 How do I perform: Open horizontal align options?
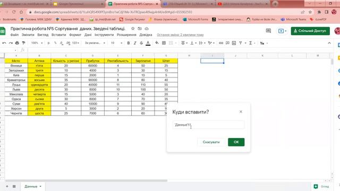(x=184, y=43)
